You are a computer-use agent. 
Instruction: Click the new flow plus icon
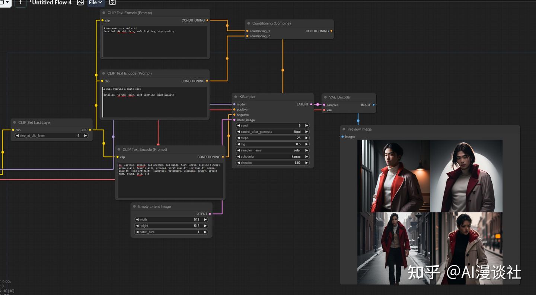click(20, 2)
